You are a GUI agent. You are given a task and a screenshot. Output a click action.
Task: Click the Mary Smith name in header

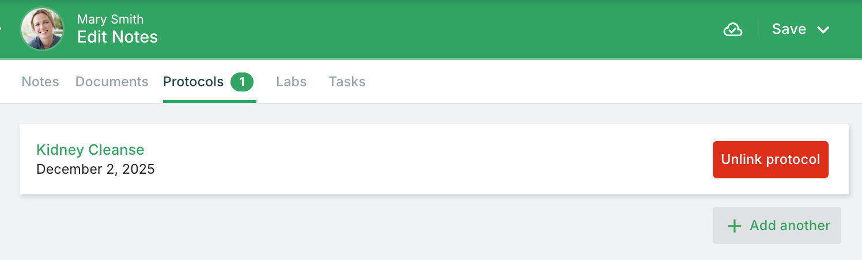[x=110, y=20]
